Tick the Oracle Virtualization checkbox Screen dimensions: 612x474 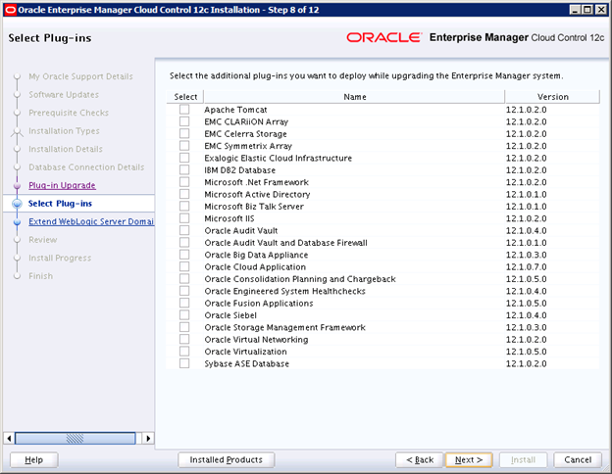[184, 352]
